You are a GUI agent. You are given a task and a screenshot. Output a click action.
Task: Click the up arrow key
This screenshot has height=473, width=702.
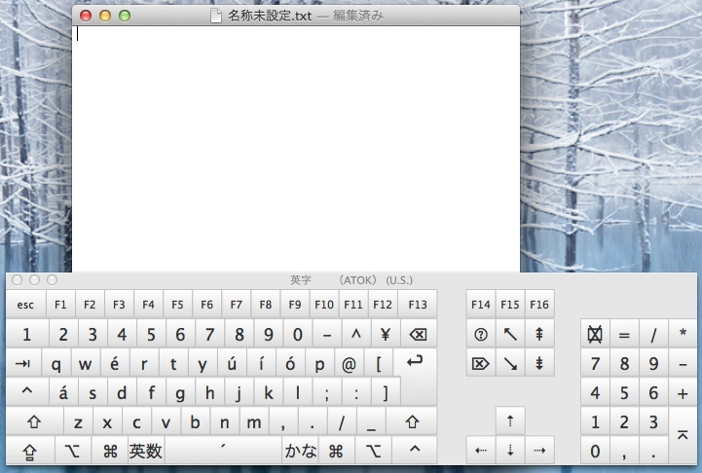click(x=510, y=421)
